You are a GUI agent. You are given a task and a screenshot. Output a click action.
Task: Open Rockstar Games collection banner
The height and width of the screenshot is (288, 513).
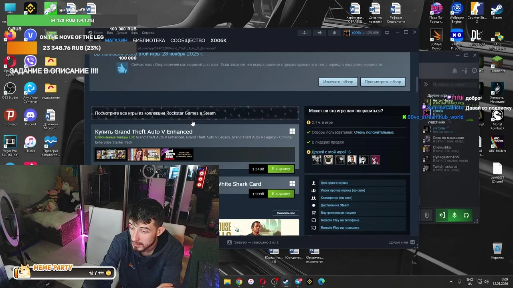click(195, 113)
